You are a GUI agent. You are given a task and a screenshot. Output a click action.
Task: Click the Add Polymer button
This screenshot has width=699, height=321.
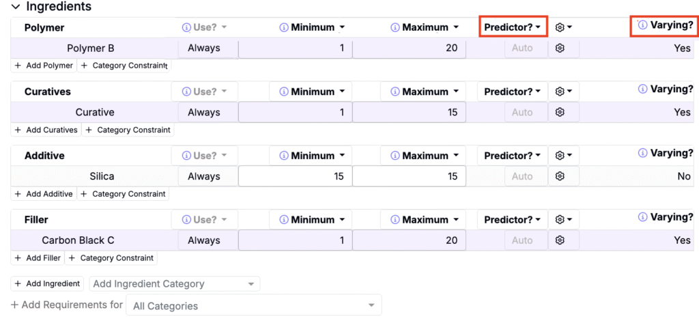coord(44,66)
